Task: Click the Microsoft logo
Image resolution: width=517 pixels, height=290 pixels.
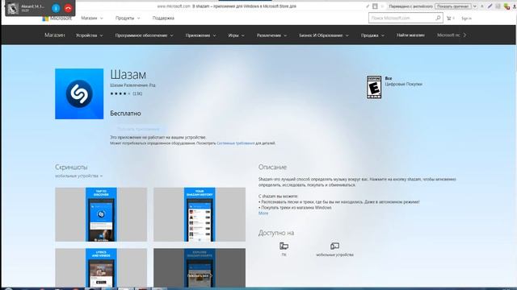Action: point(57,19)
